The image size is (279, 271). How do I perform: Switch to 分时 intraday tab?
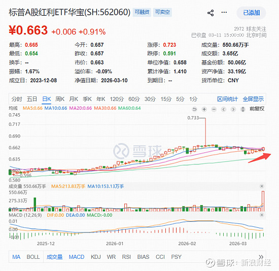(17, 99)
